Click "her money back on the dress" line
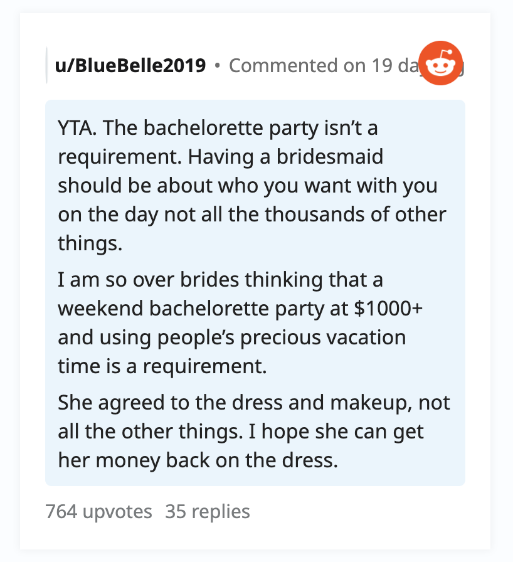The width and height of the screenshot is (513, 562). [x=198, y=460]
